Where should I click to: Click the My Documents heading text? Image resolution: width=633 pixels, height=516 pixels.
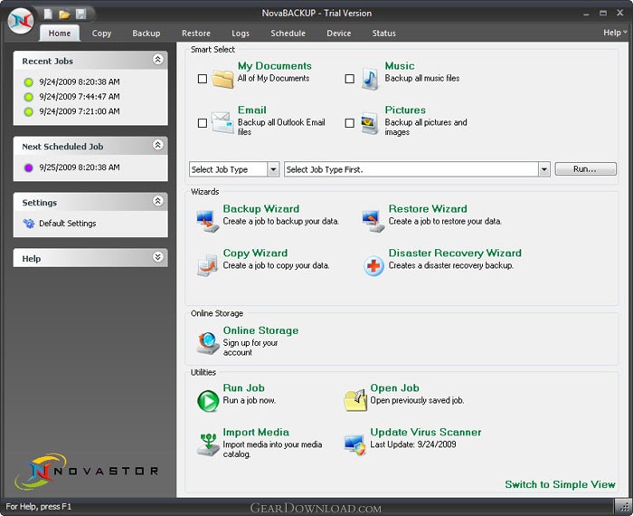click(x=275, y=65)
